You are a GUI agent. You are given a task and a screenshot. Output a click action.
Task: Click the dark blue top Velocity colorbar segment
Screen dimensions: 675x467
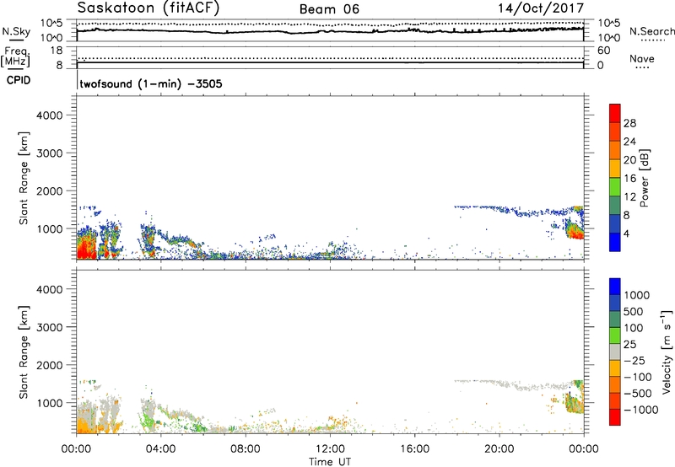pos(615,287)
